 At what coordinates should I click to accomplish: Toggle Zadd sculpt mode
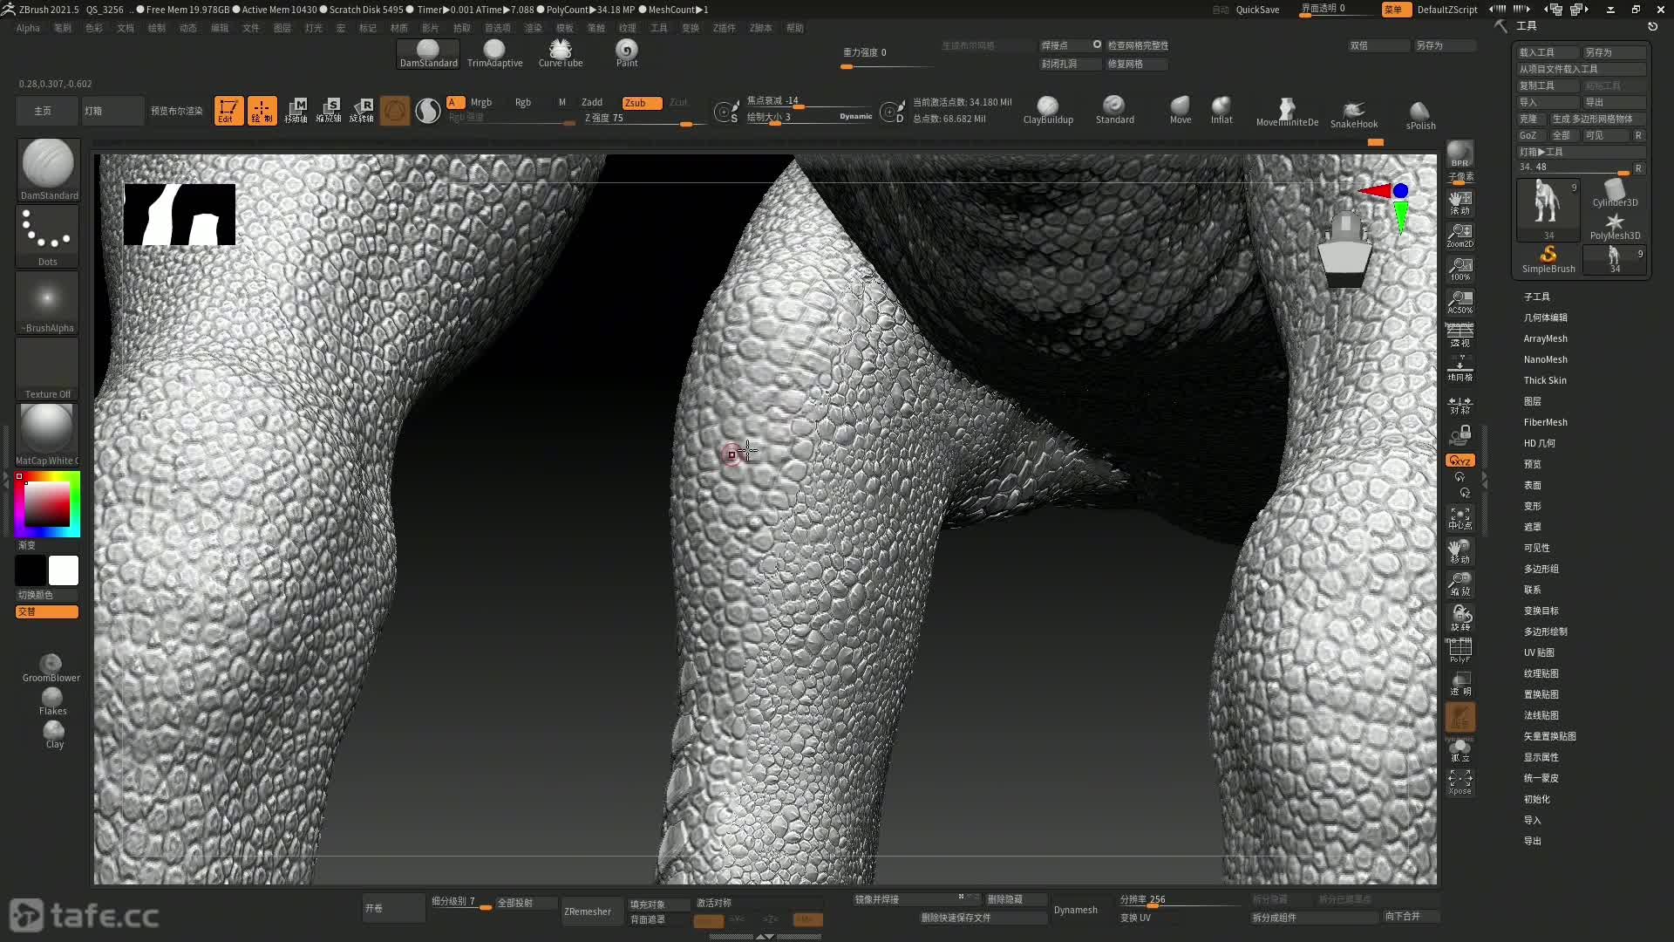point(592,102)
